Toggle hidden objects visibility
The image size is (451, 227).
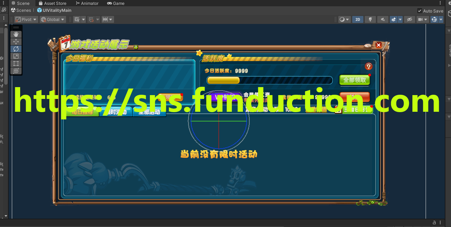coord(410,19)
